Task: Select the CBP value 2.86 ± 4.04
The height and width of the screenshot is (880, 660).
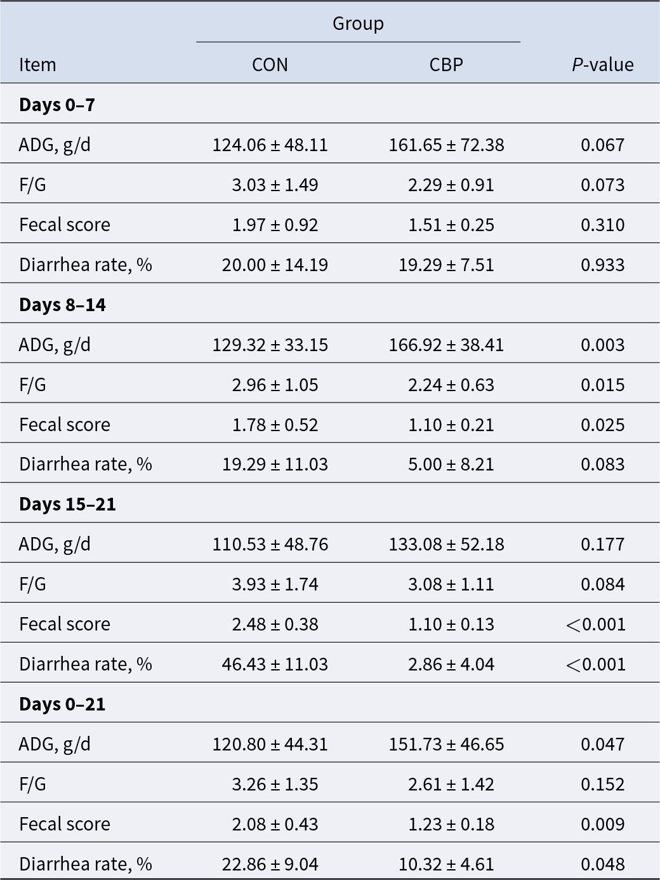Action: (x=451, y=664)
